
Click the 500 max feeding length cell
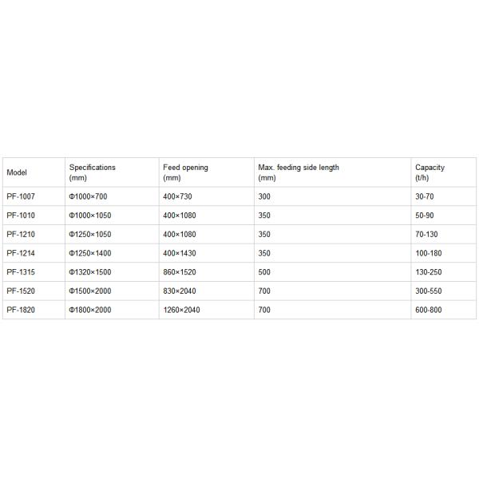(264, 271)
